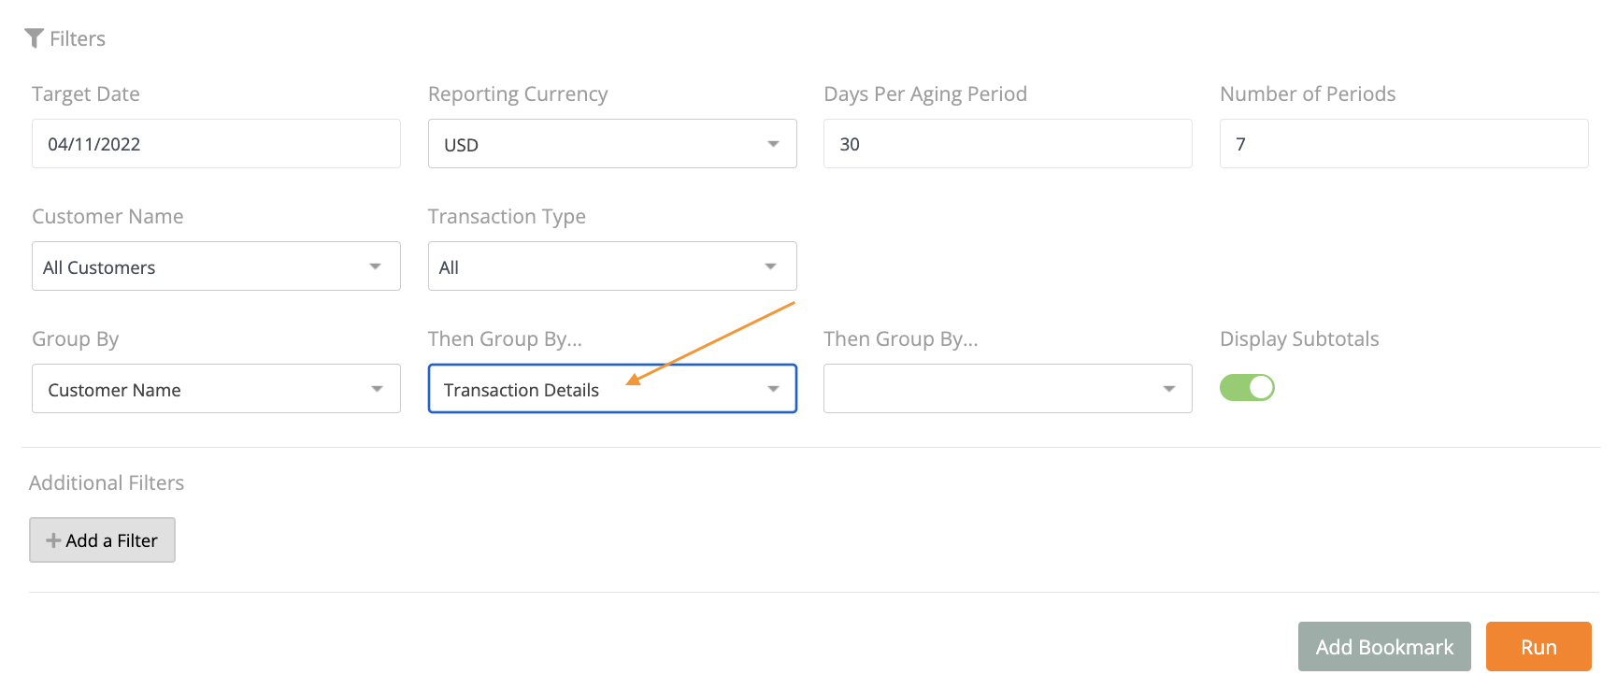Open the Transaction Type dropdown

612,266
